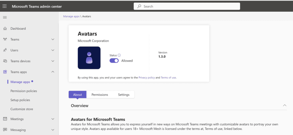
Task: Collapse the Teams apps section chevron
Action: 53,72
